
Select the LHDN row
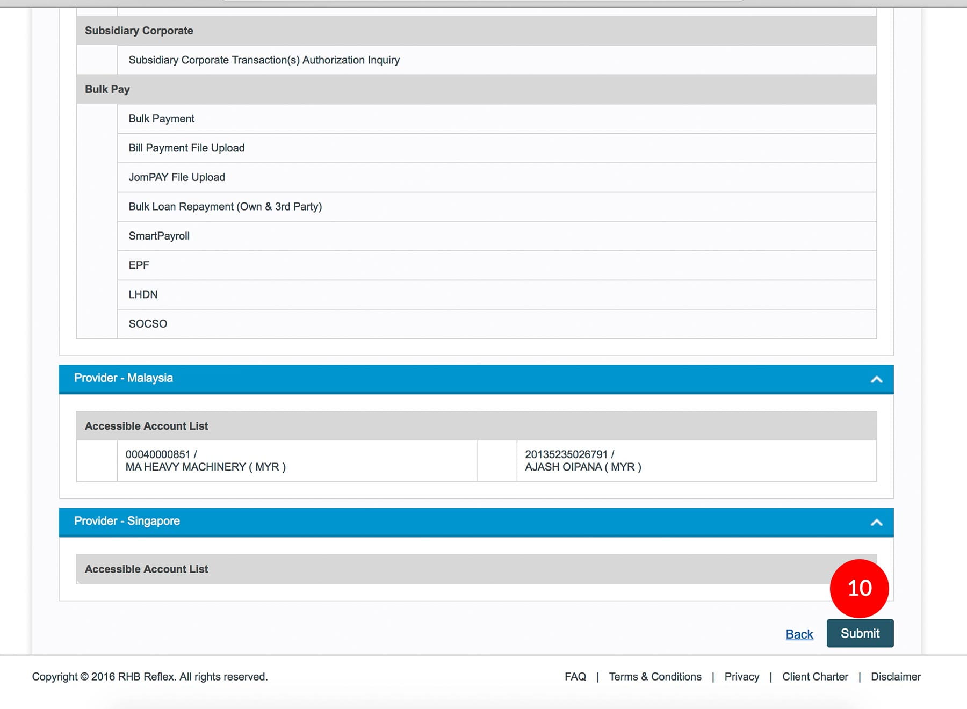click(x=143, y=295)
